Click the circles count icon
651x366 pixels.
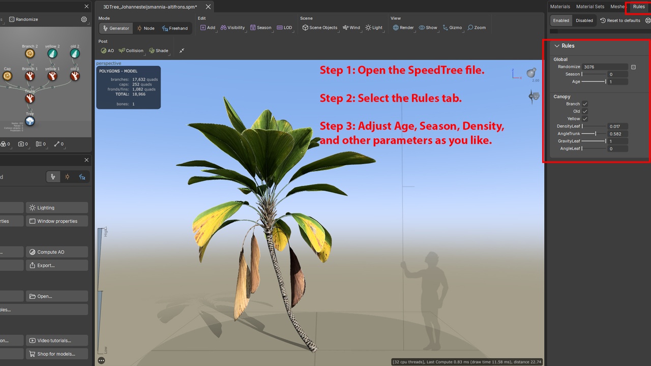click(5, 144)
